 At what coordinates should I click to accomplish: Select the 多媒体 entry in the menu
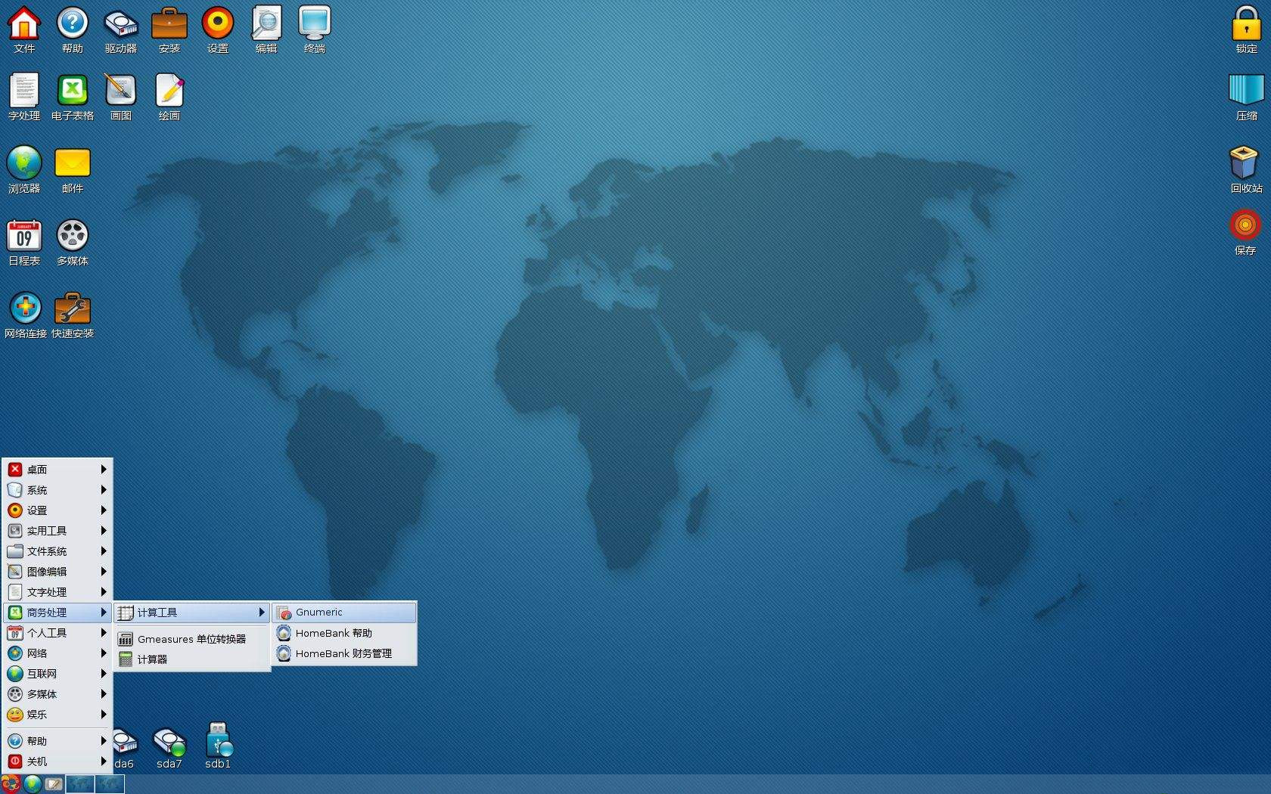pos(57,694)
